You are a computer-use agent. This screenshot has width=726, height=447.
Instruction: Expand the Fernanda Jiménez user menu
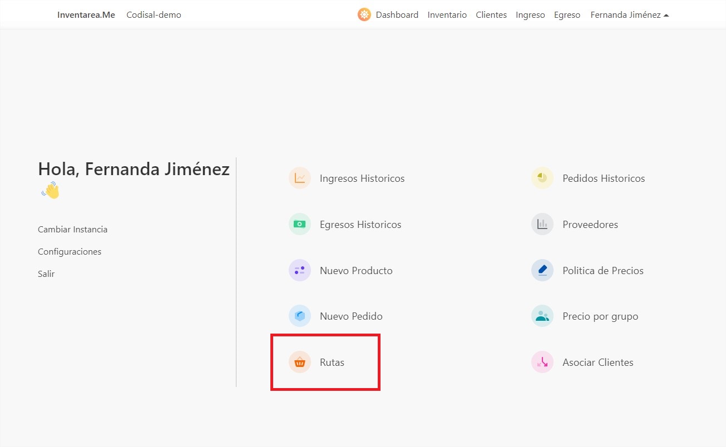coord(625,14)
